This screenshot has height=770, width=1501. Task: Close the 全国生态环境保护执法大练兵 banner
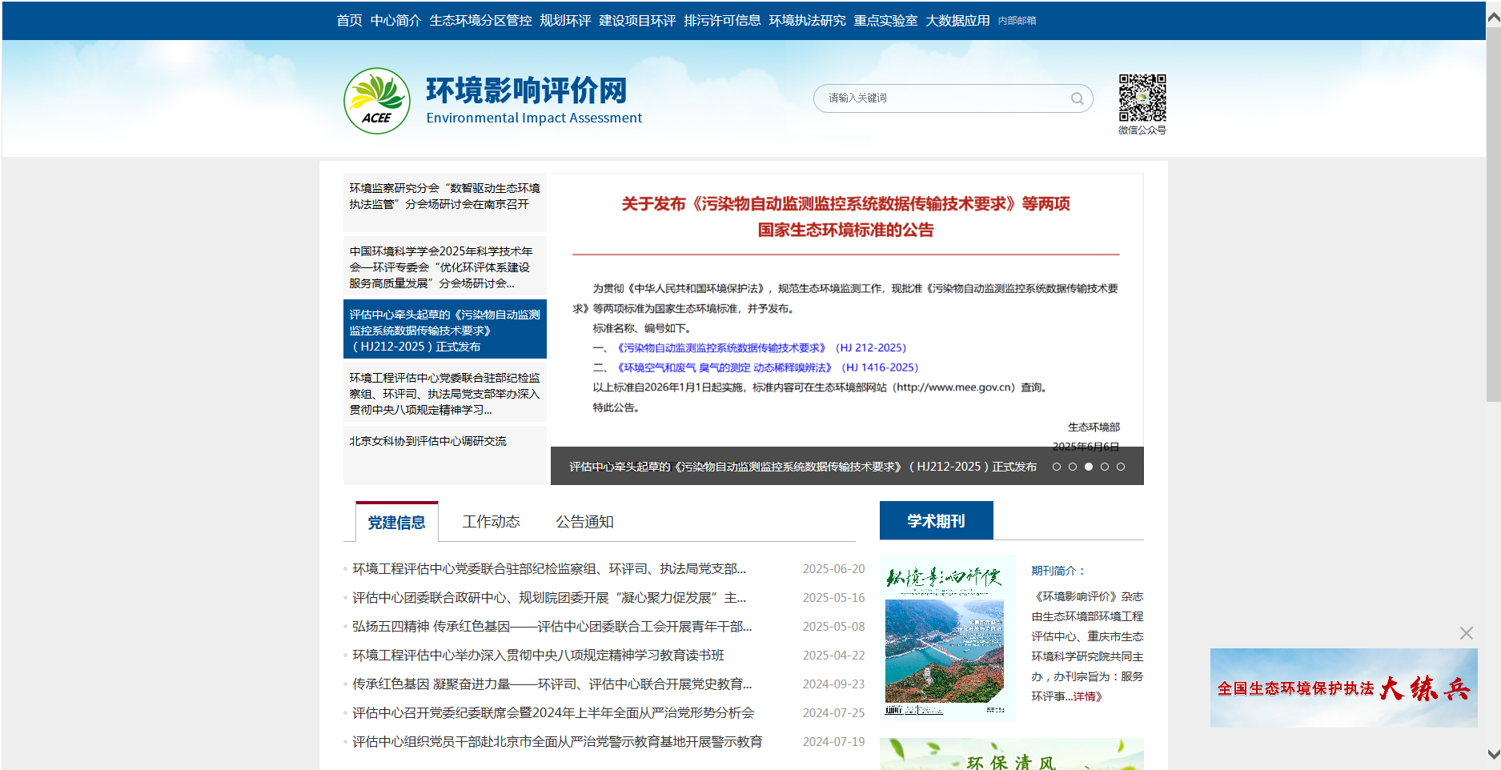tap(1467, 633)
